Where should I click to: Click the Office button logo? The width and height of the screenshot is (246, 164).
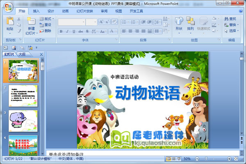pyautogui.click(x=8, y=8)
